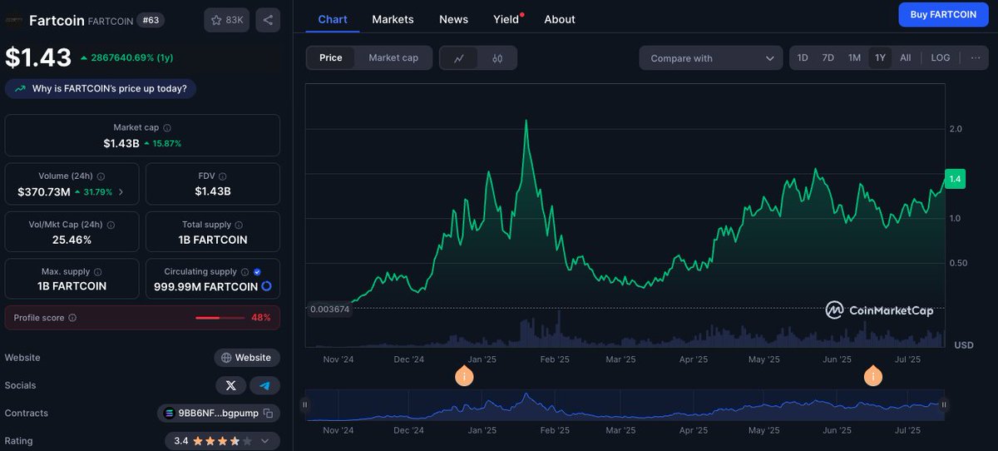
Task: Open the Profile score info icon
Action: click(x=72, y=318)
